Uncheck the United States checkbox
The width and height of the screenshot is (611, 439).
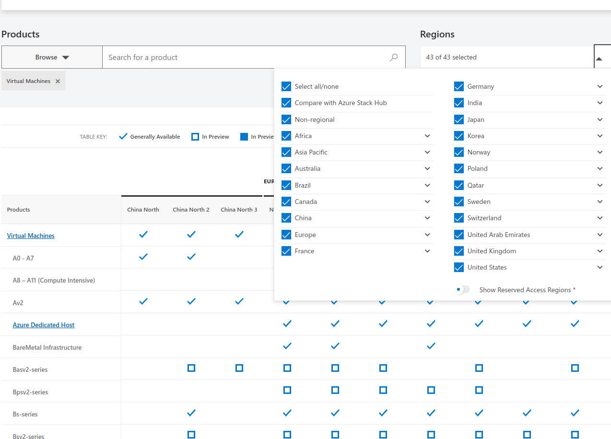pos(459,267)
